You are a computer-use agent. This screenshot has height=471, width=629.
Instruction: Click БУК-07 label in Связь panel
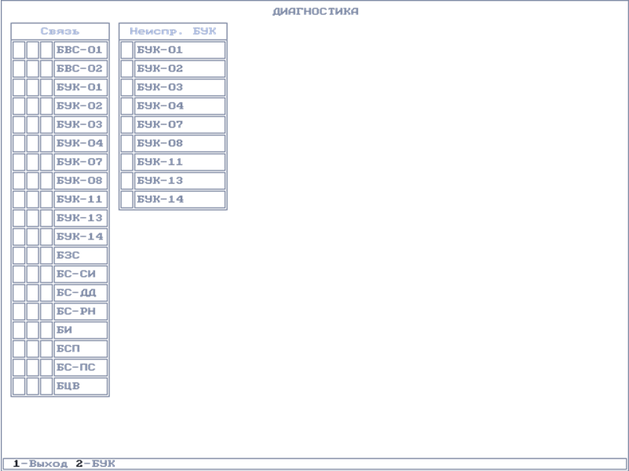(81, 162)
